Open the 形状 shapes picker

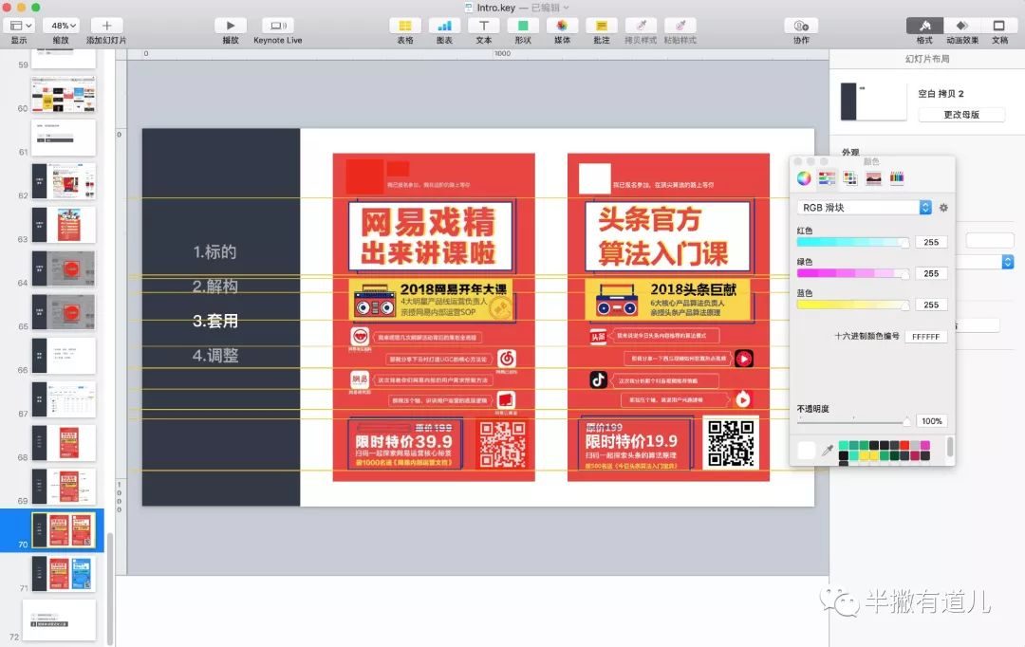[523, 26]
